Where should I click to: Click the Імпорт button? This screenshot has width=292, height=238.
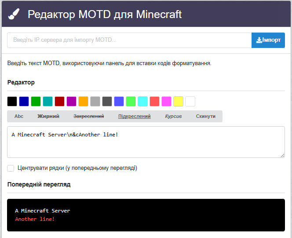tap(268, 40)
